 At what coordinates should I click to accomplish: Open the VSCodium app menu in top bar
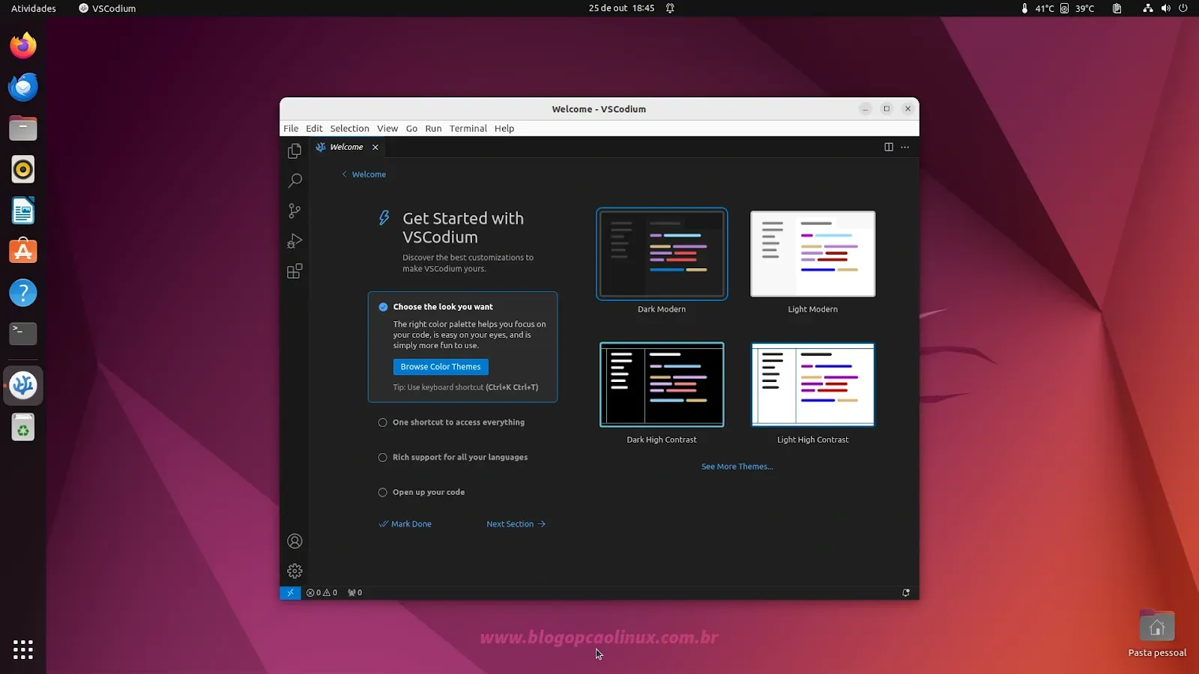pyautogui.click(x=107, y=8)
